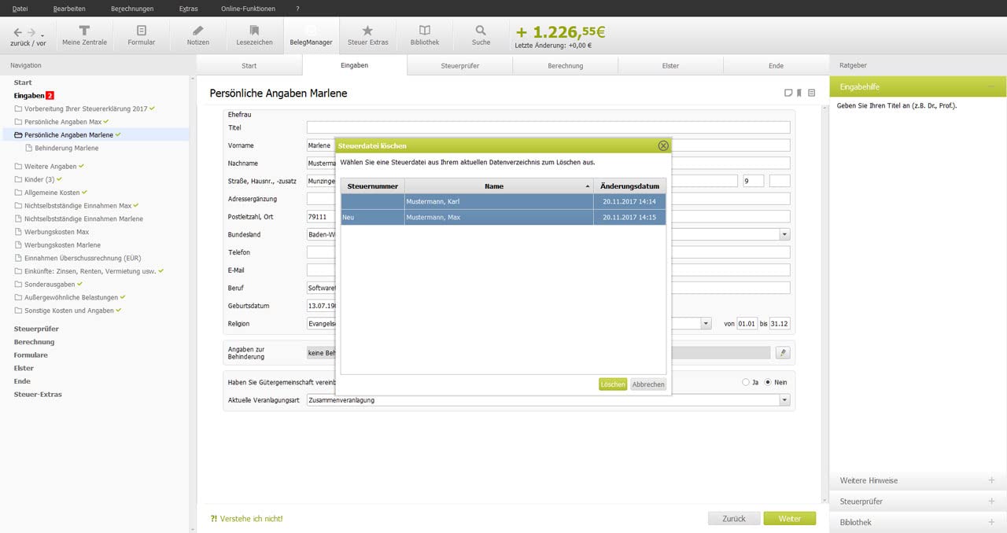Open the magnifier icon next to keine Behinderung
1007x533 pixels.
pos(783,352)
